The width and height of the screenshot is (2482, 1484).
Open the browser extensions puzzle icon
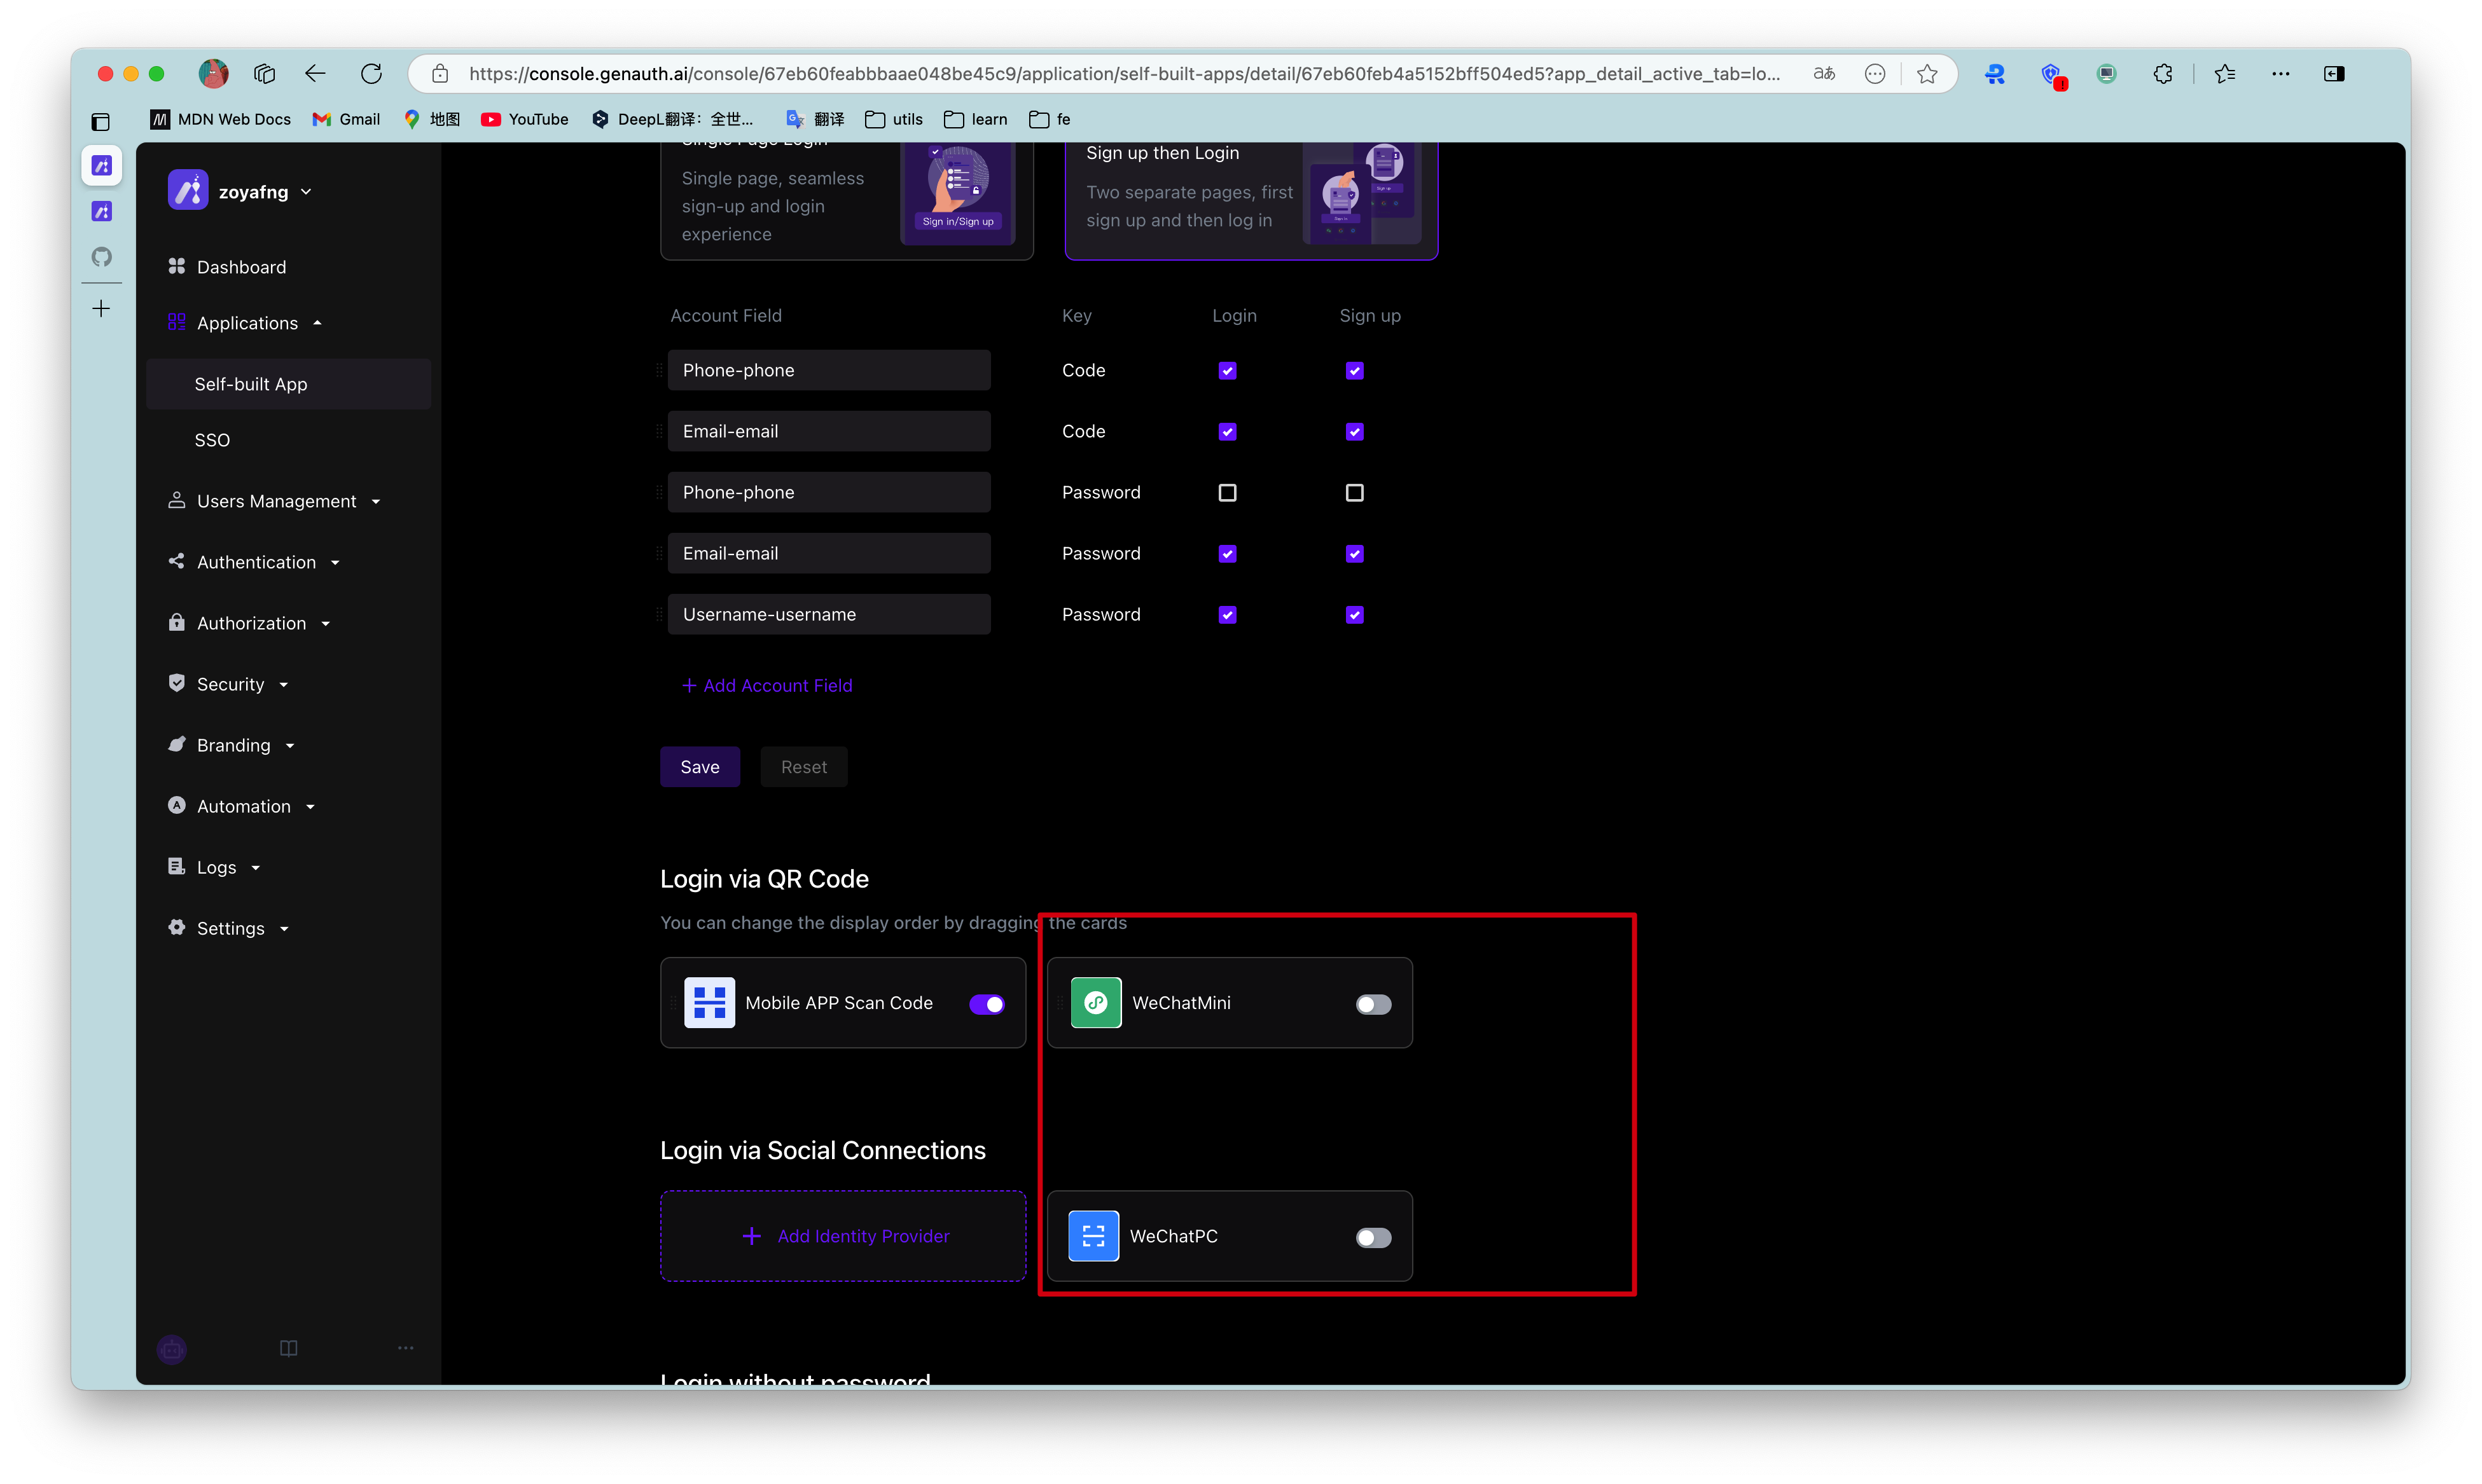(x=2163, y=73)
